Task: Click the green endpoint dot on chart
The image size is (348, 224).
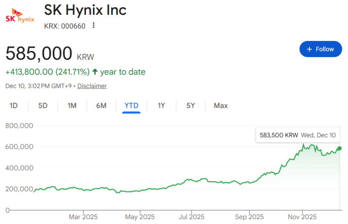Action: 339,149
